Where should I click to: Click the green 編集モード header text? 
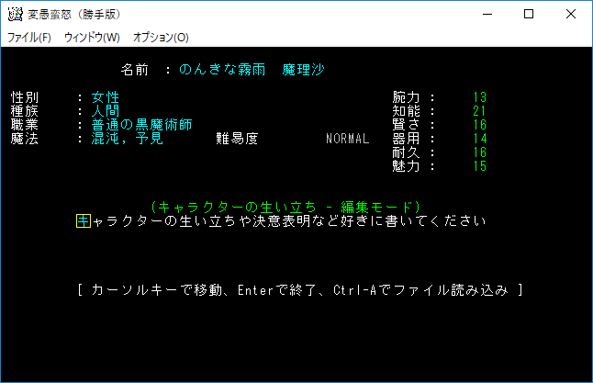pyautogui.click(x=285, y=208)
